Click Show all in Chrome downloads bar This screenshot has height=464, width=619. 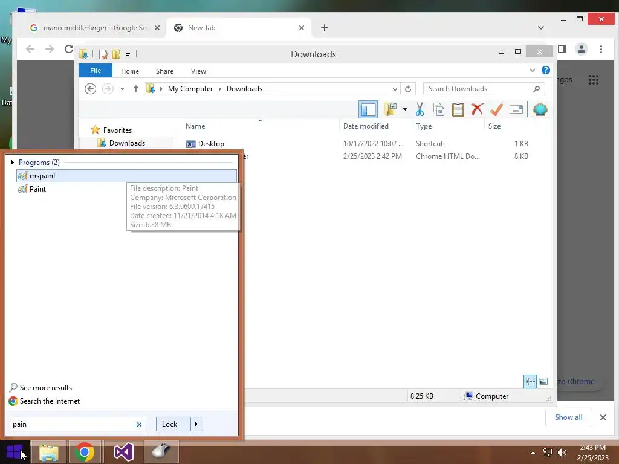(x=568, y=417)
